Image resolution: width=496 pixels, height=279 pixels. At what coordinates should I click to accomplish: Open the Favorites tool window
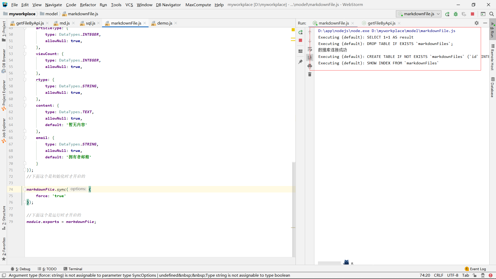tap(4, 249)
